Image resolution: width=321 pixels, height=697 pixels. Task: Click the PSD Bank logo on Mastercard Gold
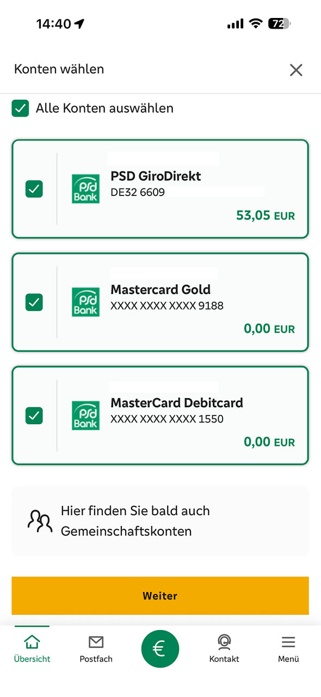(x=85, y=302)
